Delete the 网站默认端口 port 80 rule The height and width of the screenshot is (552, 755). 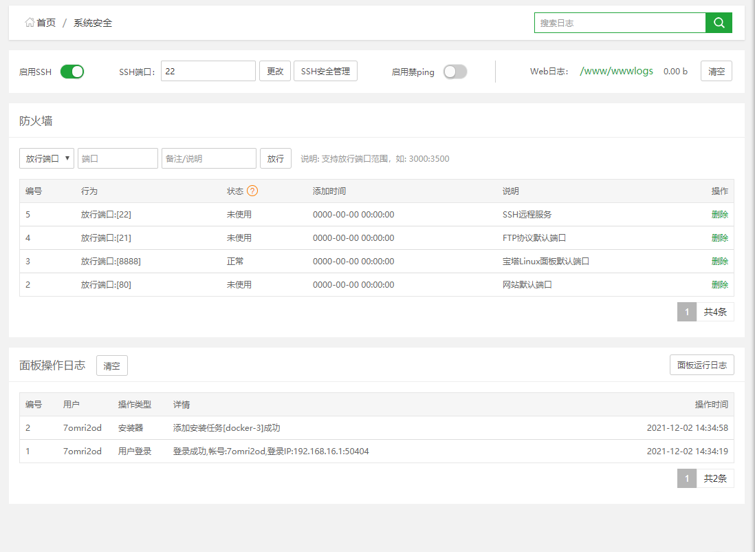(x=719, y=284)
